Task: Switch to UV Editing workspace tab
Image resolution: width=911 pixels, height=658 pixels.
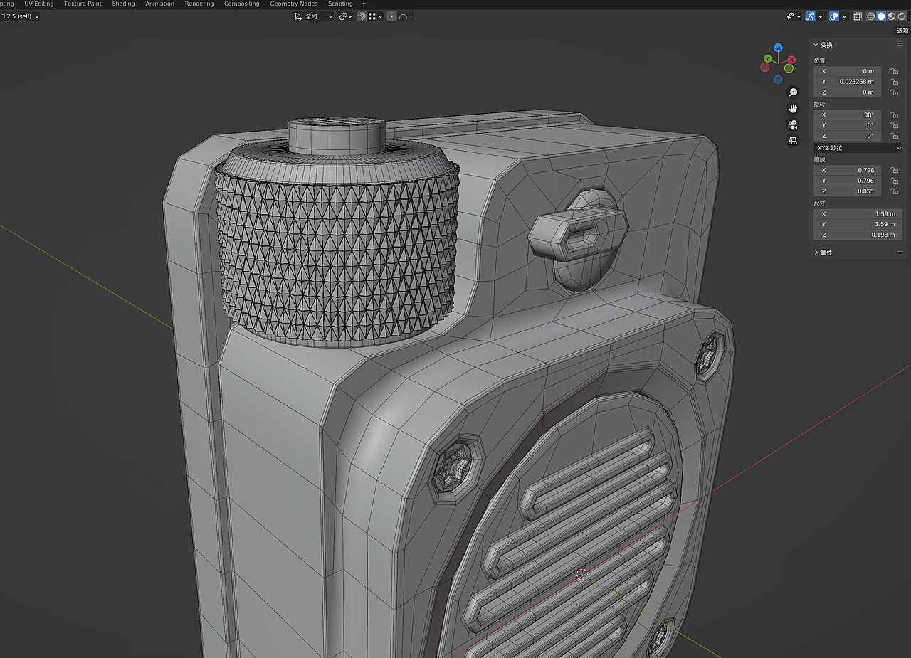Action: click(x=39, y=4)
